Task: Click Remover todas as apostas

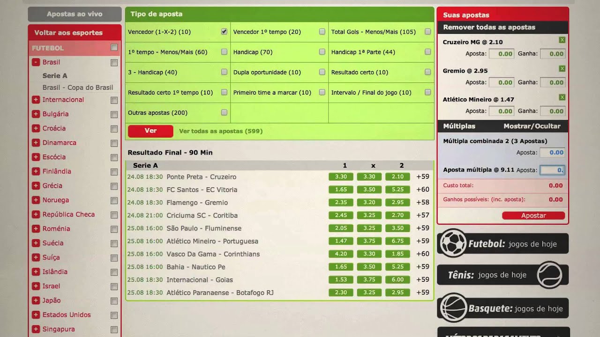Action: point(489,27)
